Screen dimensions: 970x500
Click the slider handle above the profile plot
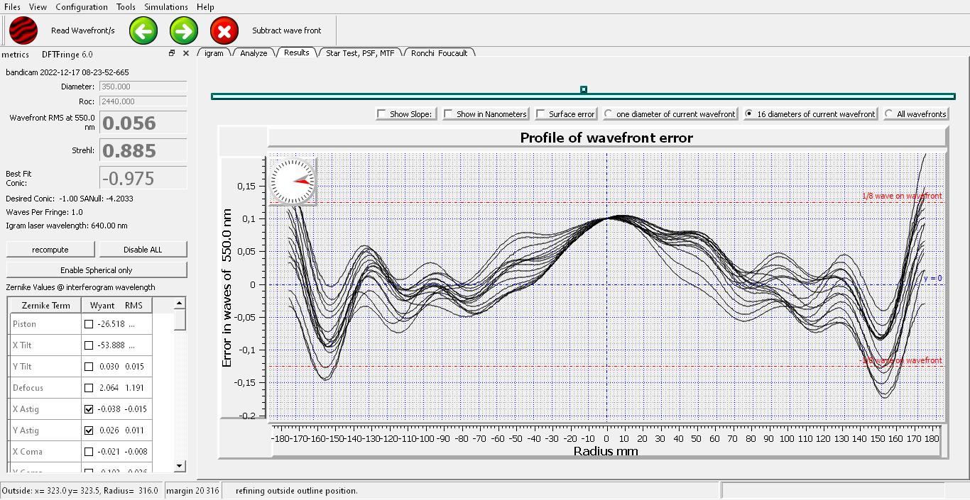click(x=584, y=89)
